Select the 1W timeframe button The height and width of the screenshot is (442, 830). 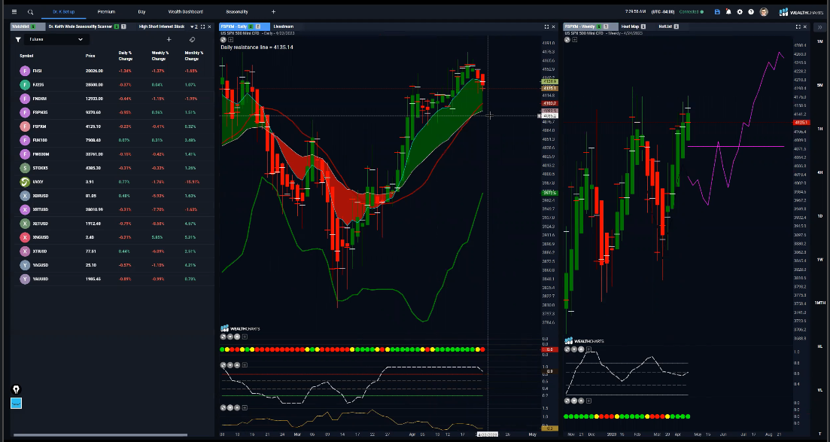(820, 259)
